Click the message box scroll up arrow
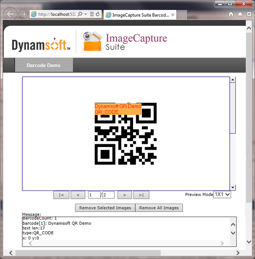Screen dimensions: 255x259 233,224
